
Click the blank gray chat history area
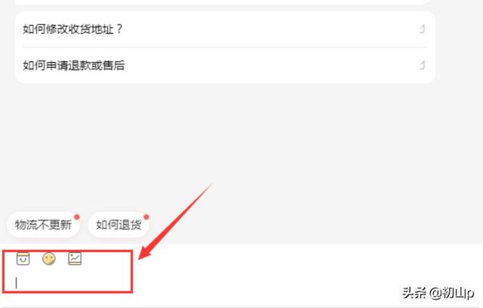241,145
